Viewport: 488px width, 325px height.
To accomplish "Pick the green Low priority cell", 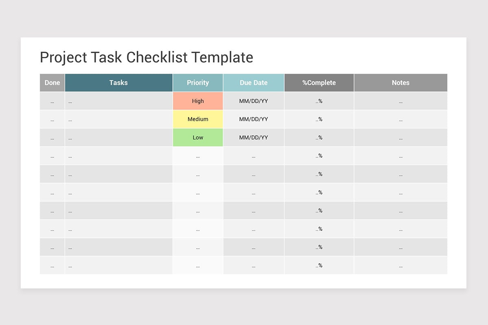I will (x=198, y=138).
